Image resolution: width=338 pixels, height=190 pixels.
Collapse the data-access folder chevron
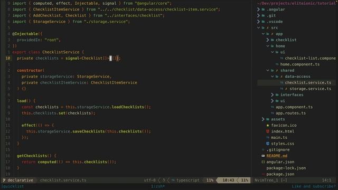click(x=273, y=77)
